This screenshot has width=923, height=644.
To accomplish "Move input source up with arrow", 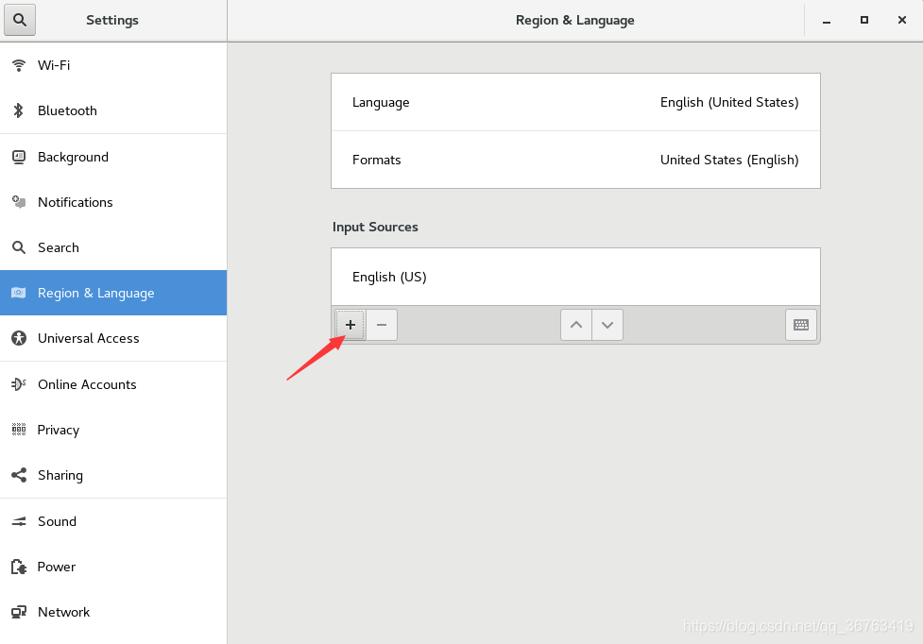I will [x=576, y=325].
